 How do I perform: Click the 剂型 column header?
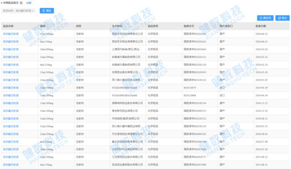click(79, 26)
